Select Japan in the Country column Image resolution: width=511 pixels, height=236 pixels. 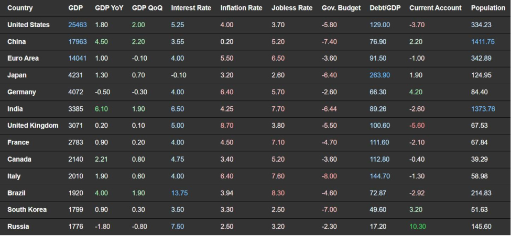(x=17, y=75)
